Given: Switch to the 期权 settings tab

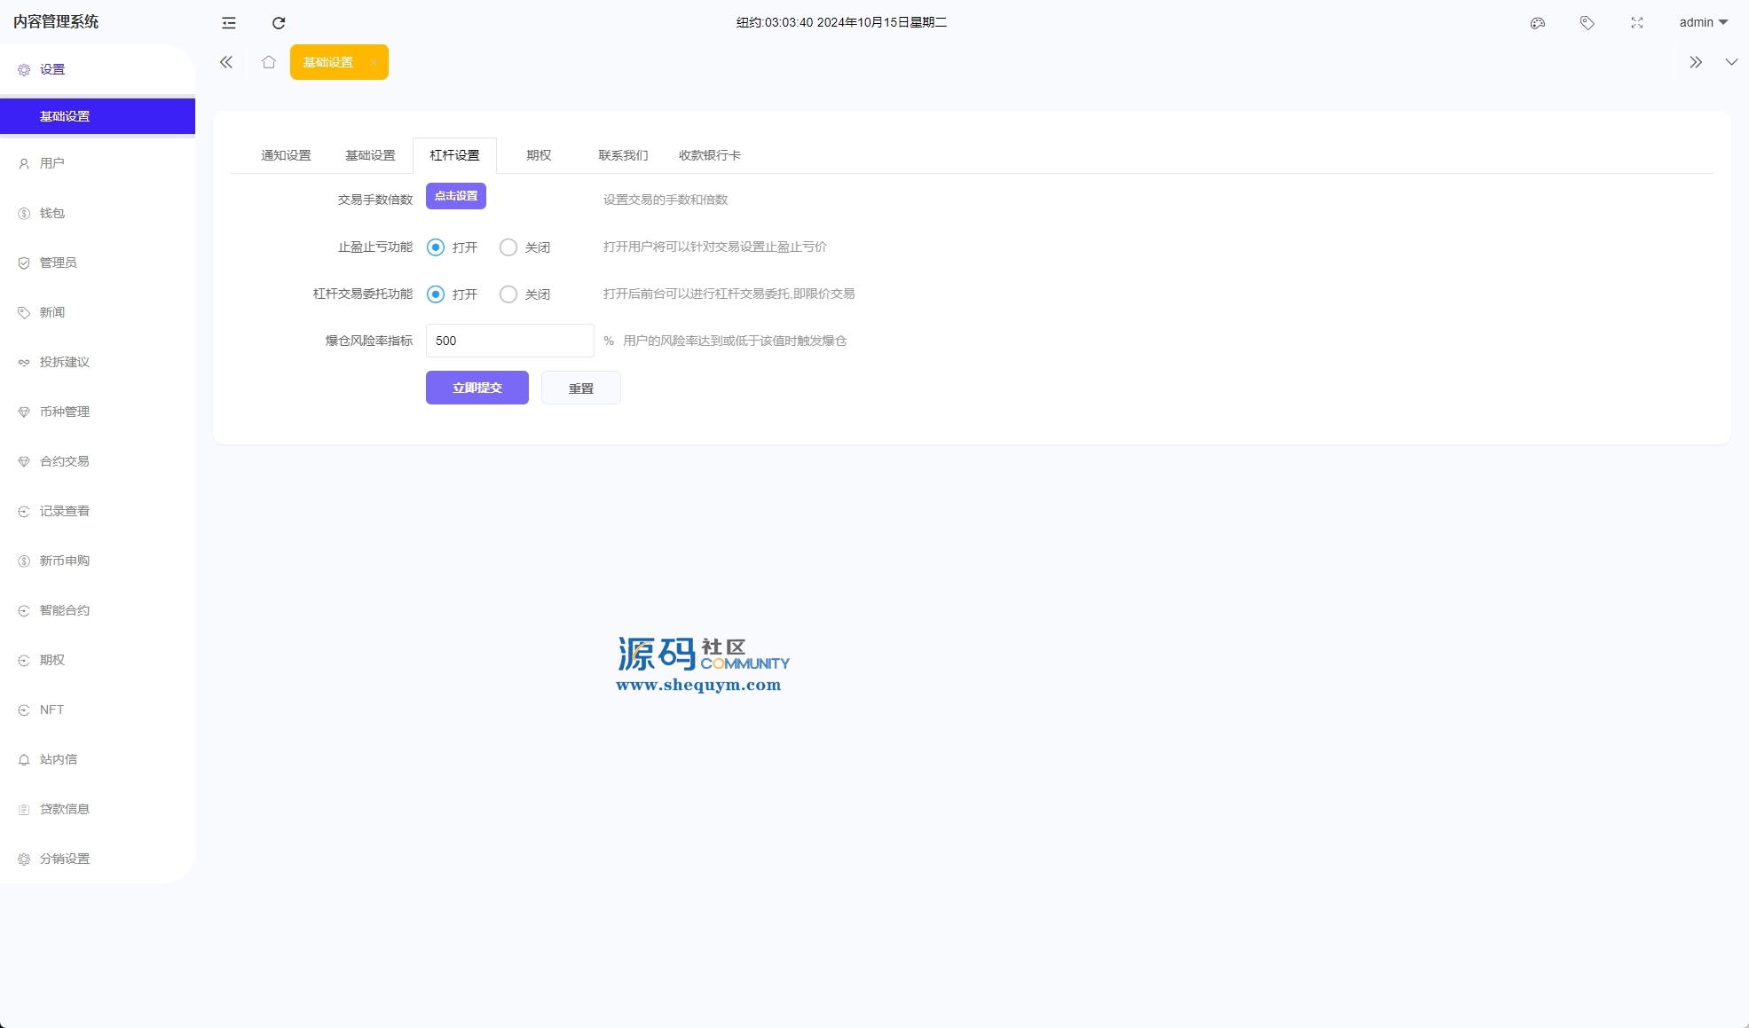Looking at the screenshot, I should click(x=539, y=155).
